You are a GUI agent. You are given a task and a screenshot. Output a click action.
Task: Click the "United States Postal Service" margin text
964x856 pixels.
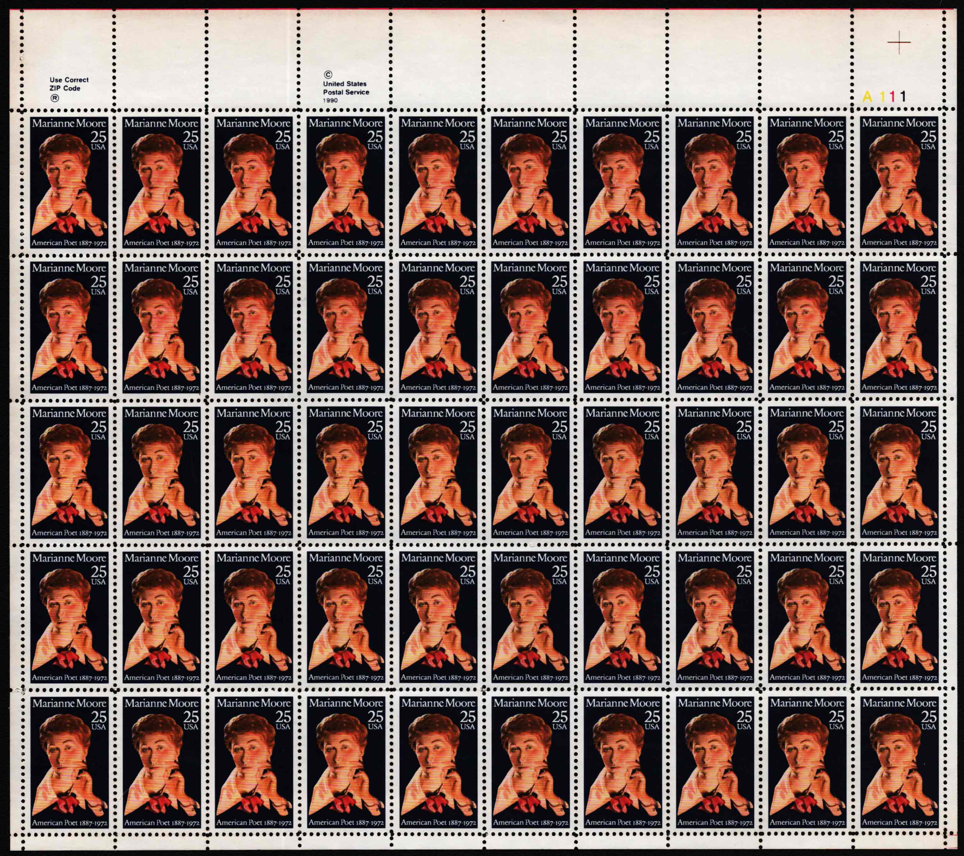pos(346,88)
